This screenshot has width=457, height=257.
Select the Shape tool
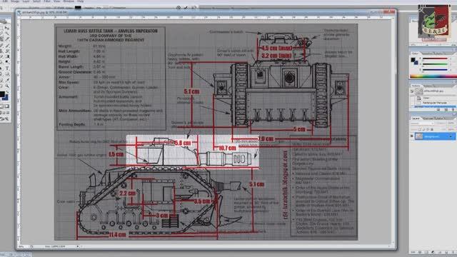7,74
